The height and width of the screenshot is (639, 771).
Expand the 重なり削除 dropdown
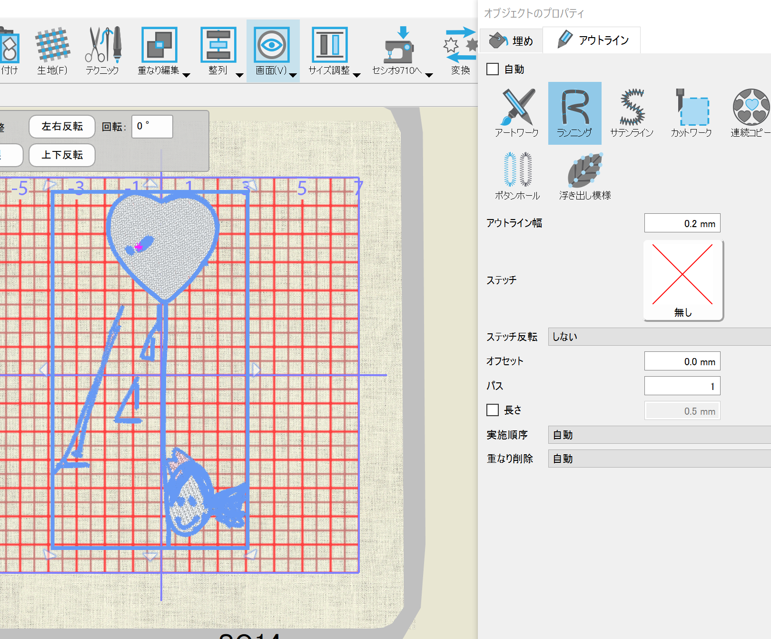[x=659, y=459]
